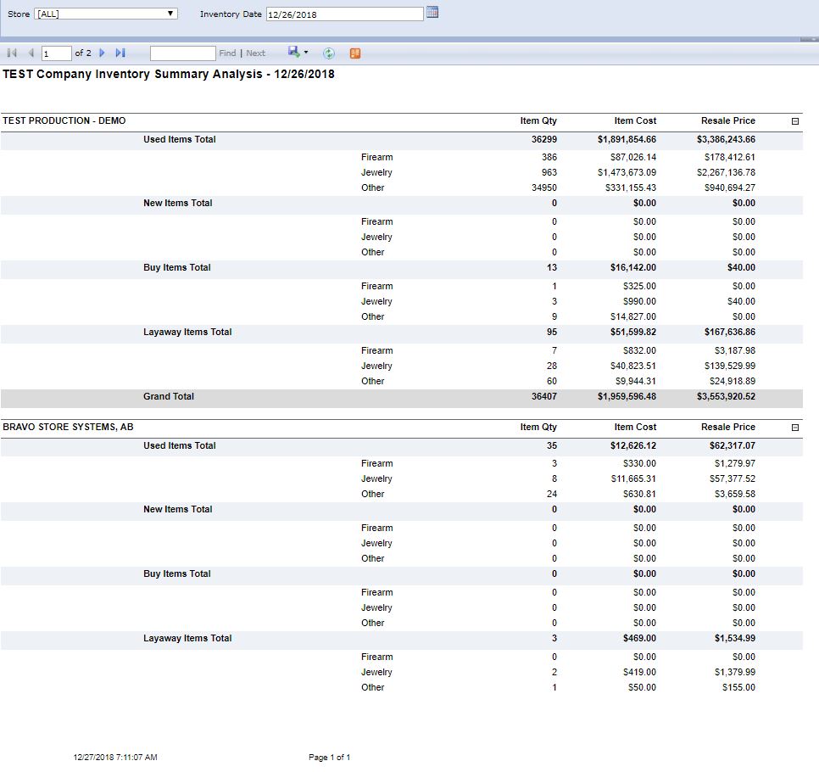Click Layaway Items Total resale $167,636.86
The width and height of the screenshot is (819, 772).
730,332
